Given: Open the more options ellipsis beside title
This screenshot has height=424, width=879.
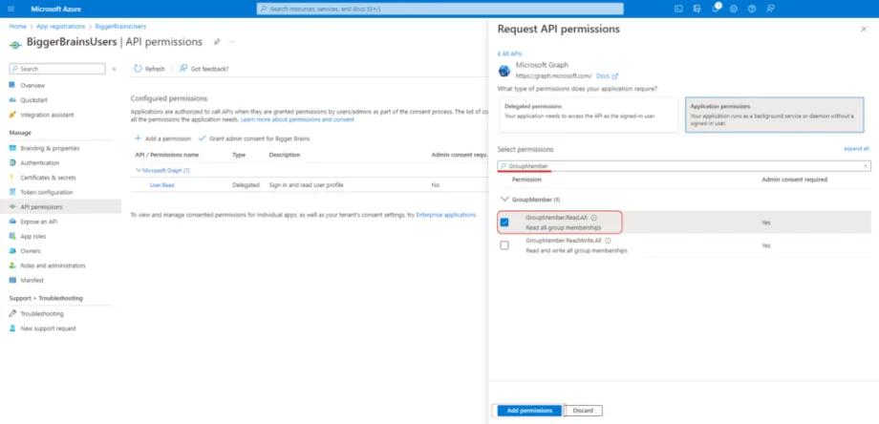Looking at the screenshot, I should coord(231,42).
